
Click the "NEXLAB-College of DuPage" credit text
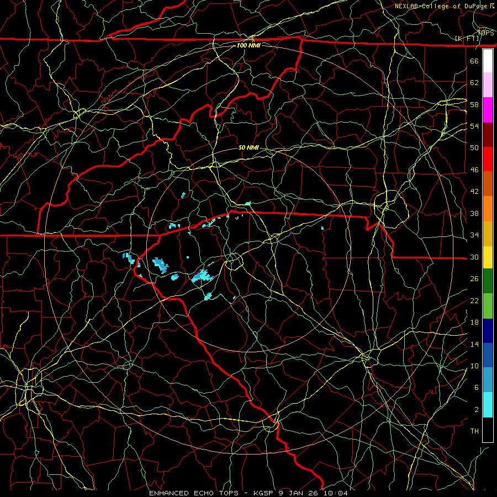(442, 6)
